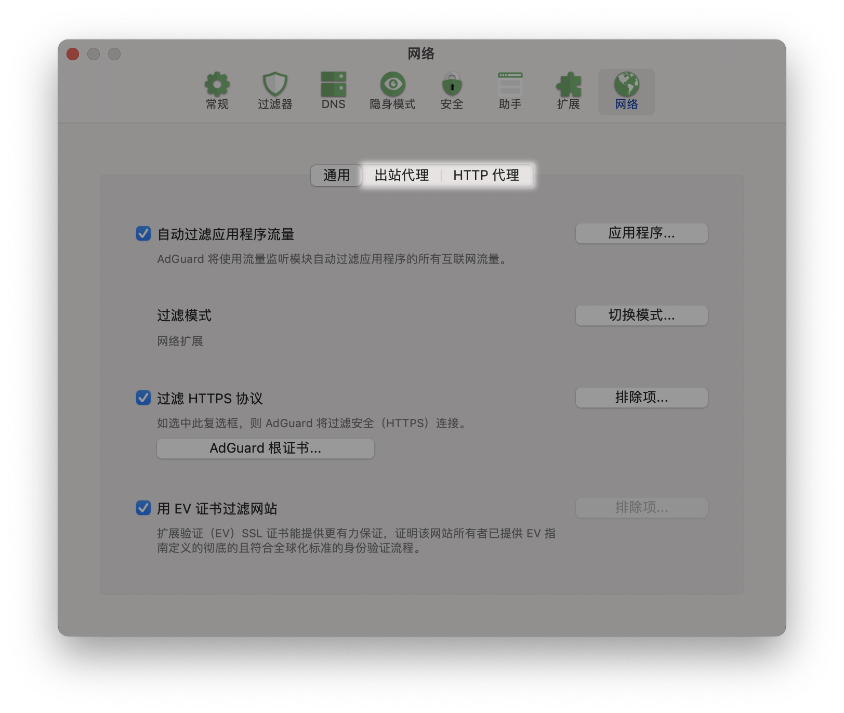The height and width of the screenshot is (713, 844).
Task: Click the 切换模式... button
Action: coord(641,315)
